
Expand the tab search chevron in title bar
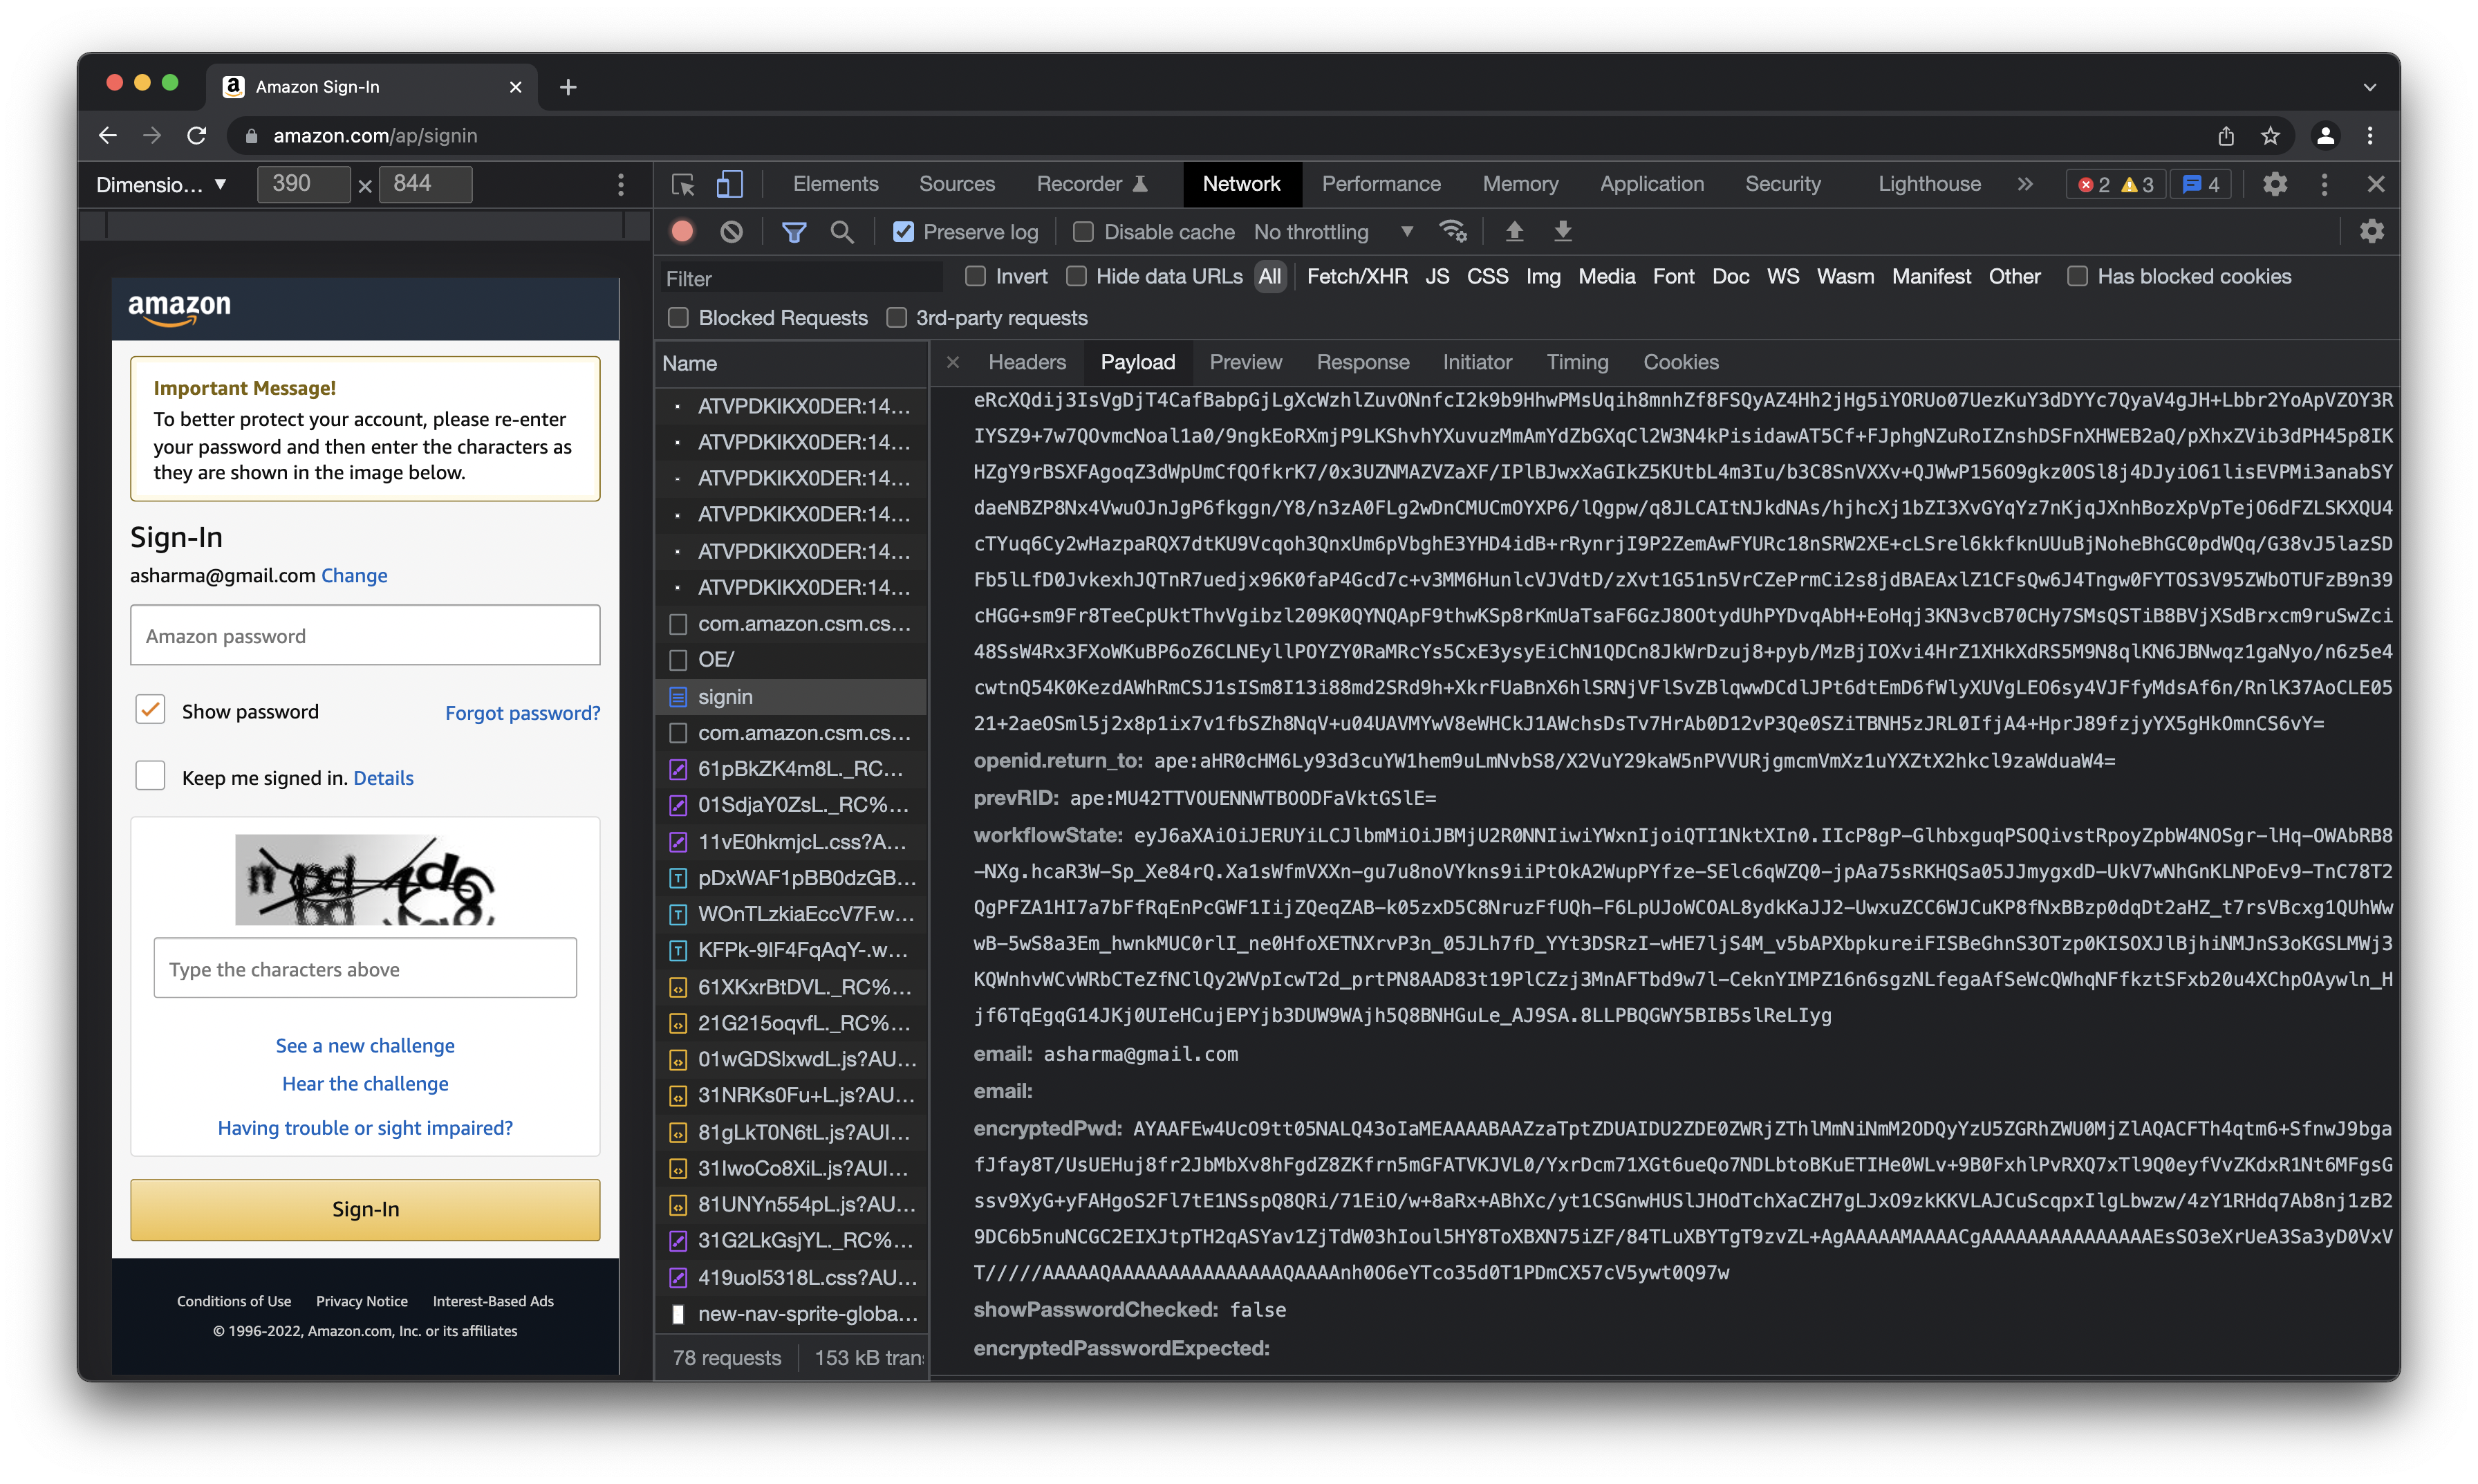click(x=2369, y=87)
